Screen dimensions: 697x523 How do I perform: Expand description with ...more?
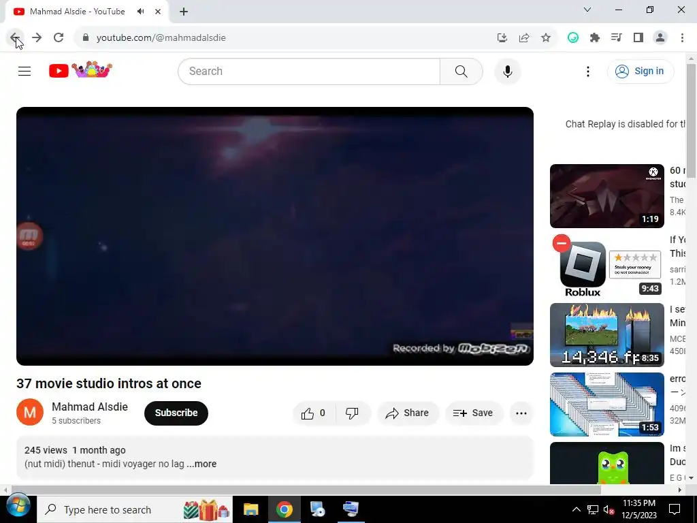tap(201, 464)
